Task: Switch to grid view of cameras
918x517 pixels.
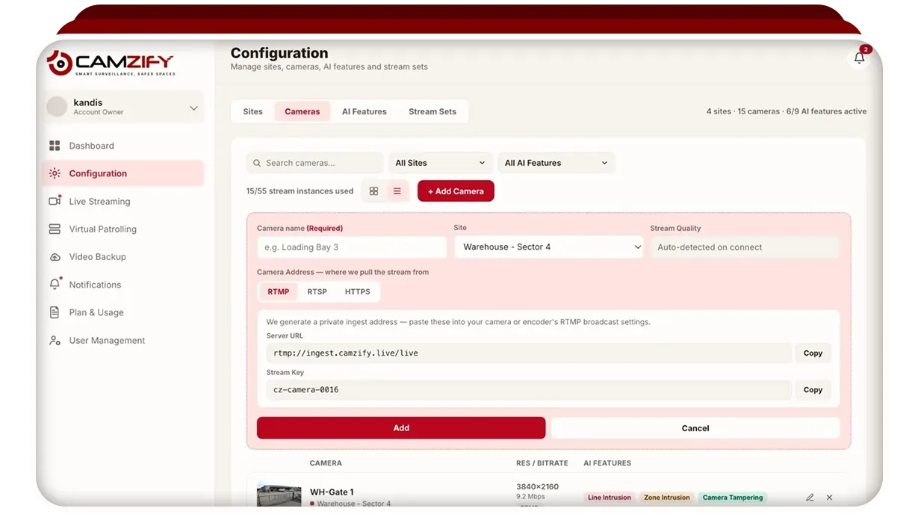Action: 373,191
